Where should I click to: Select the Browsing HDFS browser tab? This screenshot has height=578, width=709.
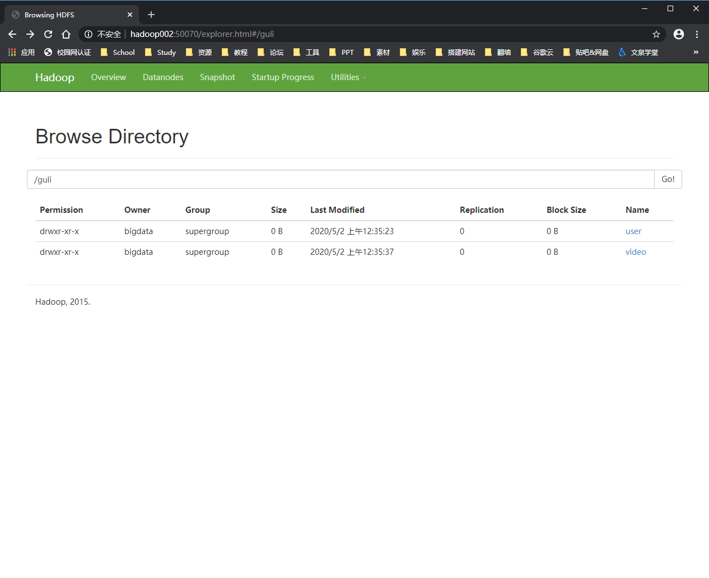pyautogui.click(x=72, y=15)
